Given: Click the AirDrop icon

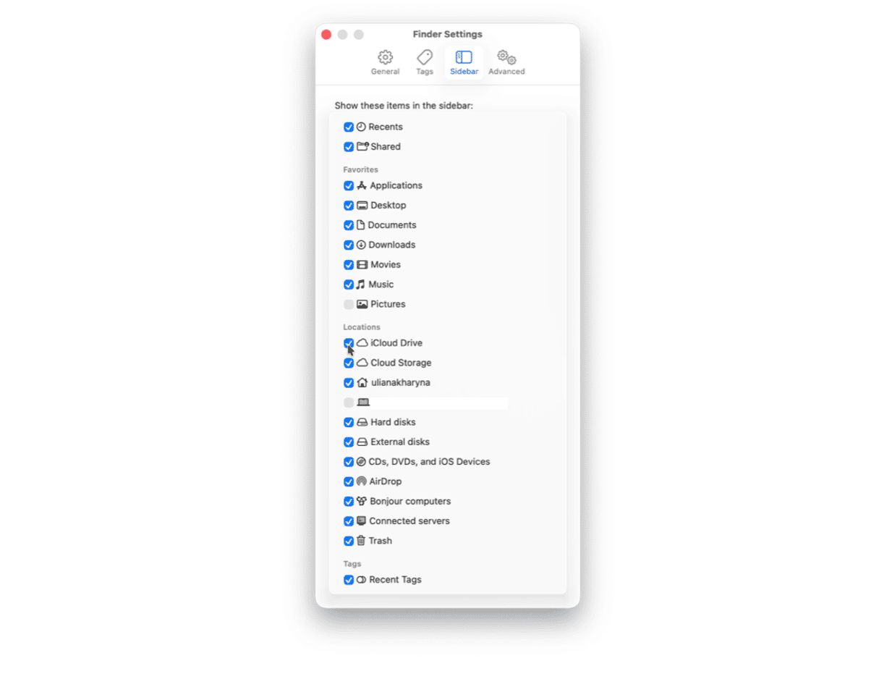Looking at the screenshot, I should pos(361,481).
